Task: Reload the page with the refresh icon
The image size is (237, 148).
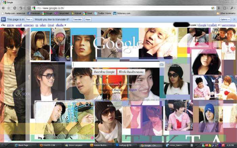Action: pyautogui.click(x=15, y=8)
